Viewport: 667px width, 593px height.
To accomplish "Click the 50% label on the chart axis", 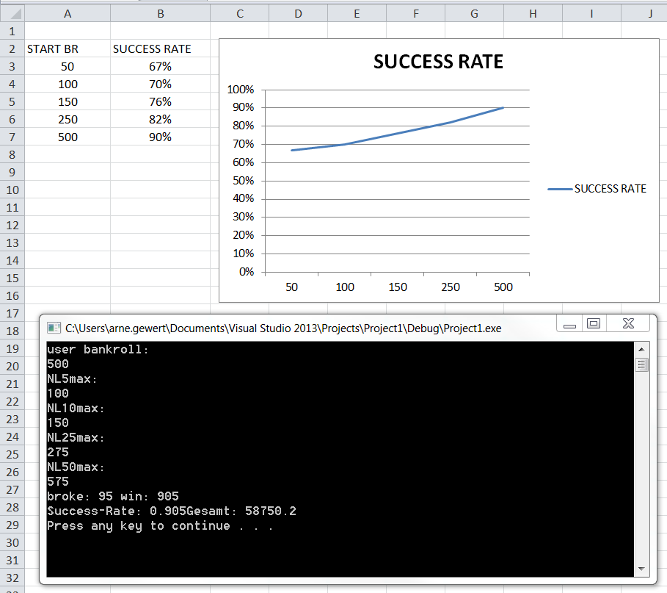I will (243, 181).
